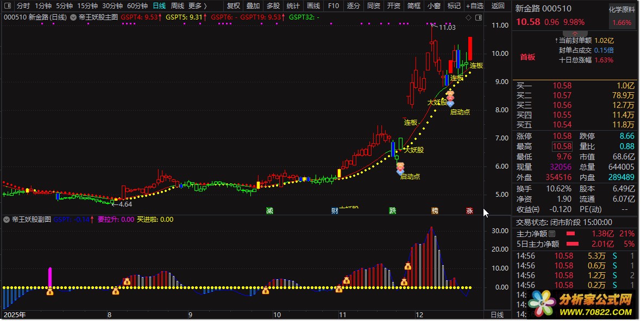Click the 交易状态 闭市阶段 status line
The height and width of the screenshot is (321, 641).
[x=564, y=222]
